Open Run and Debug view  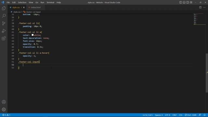click(x=4, y=31)
